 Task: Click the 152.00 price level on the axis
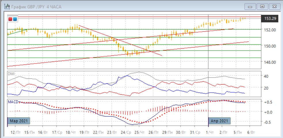tap(270, 30)
